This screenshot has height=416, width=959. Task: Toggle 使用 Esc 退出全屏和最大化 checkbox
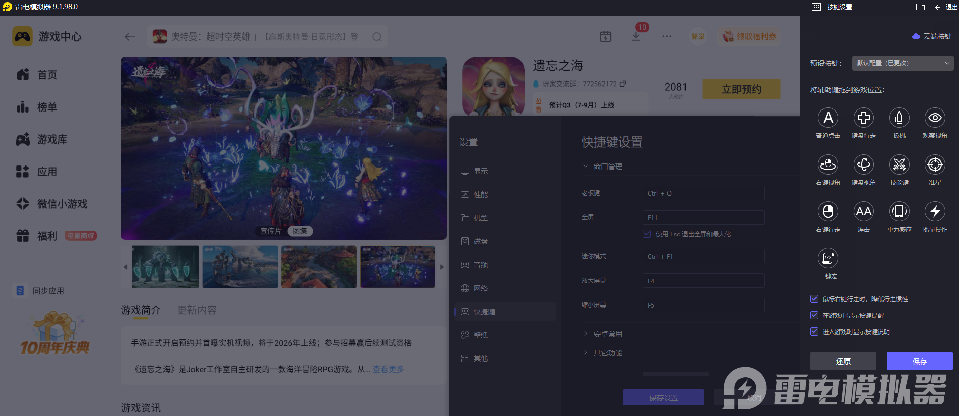coord(647,234)
